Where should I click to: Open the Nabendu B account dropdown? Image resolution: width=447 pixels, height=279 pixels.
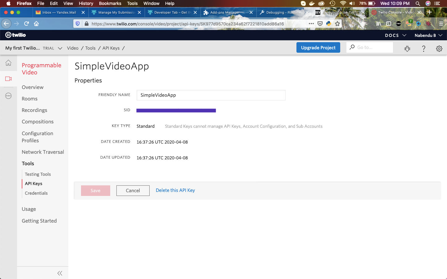point(428,35)
